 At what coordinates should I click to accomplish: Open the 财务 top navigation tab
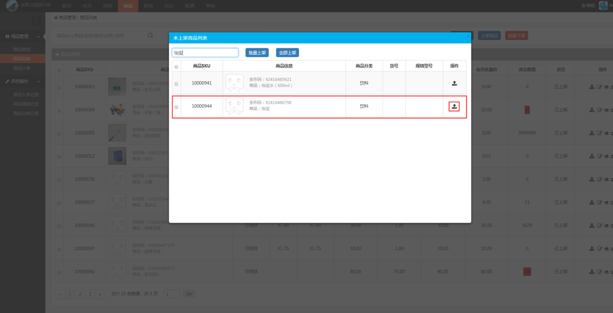tap(149, 6)
